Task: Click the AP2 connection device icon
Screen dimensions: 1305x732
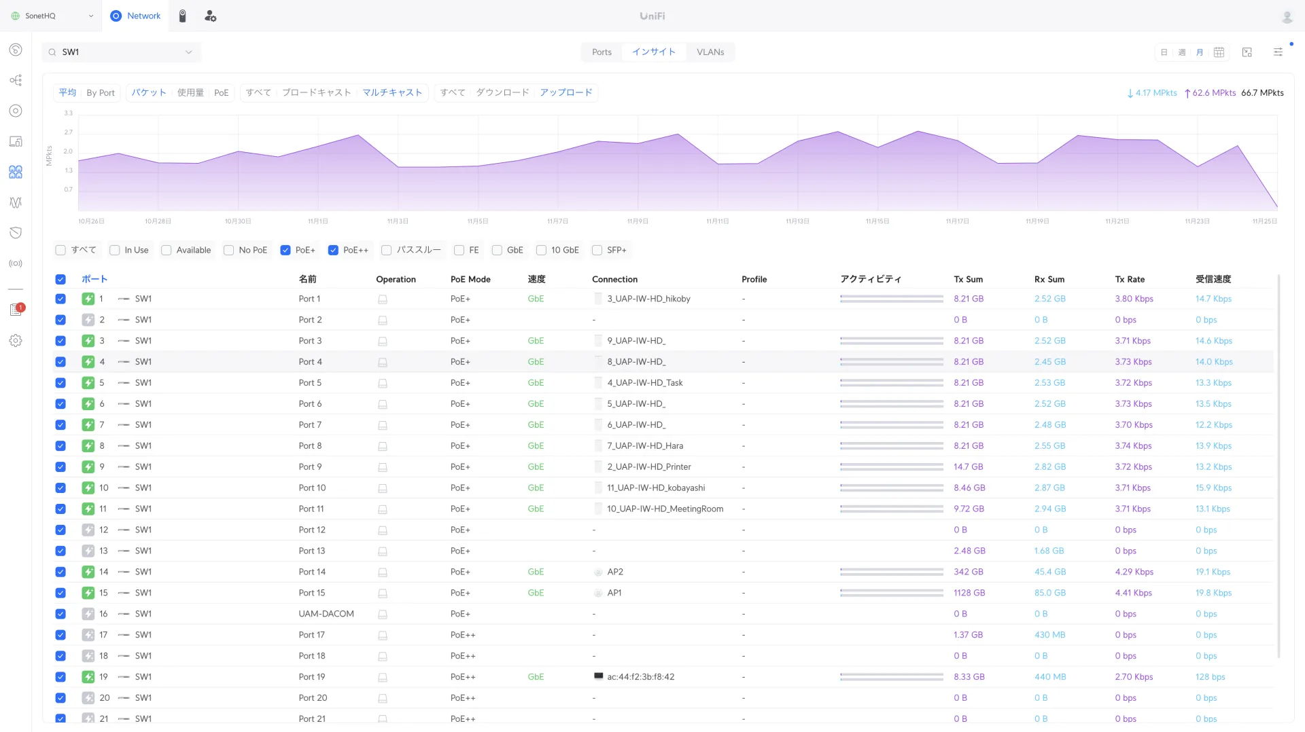Action: tap(598, 572)
